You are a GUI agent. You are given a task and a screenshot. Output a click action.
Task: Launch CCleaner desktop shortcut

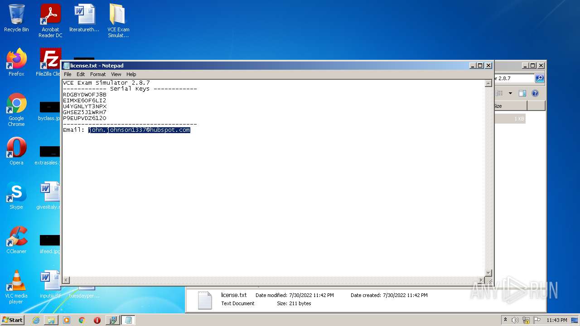pos(16,240)
